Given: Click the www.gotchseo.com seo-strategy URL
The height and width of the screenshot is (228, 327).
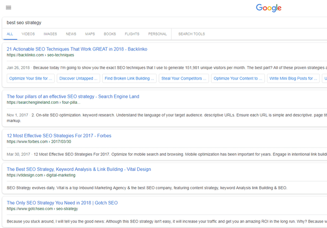Looking at the screenshot, I should point(43,209).
